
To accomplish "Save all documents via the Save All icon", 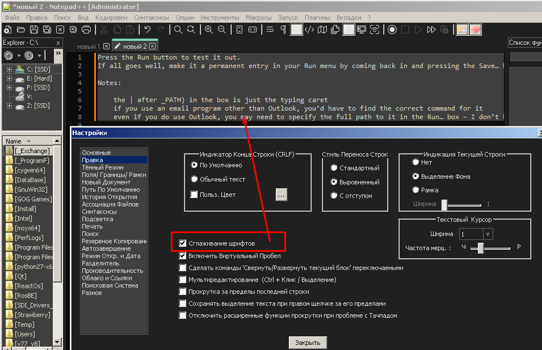I will click(46, 28).
